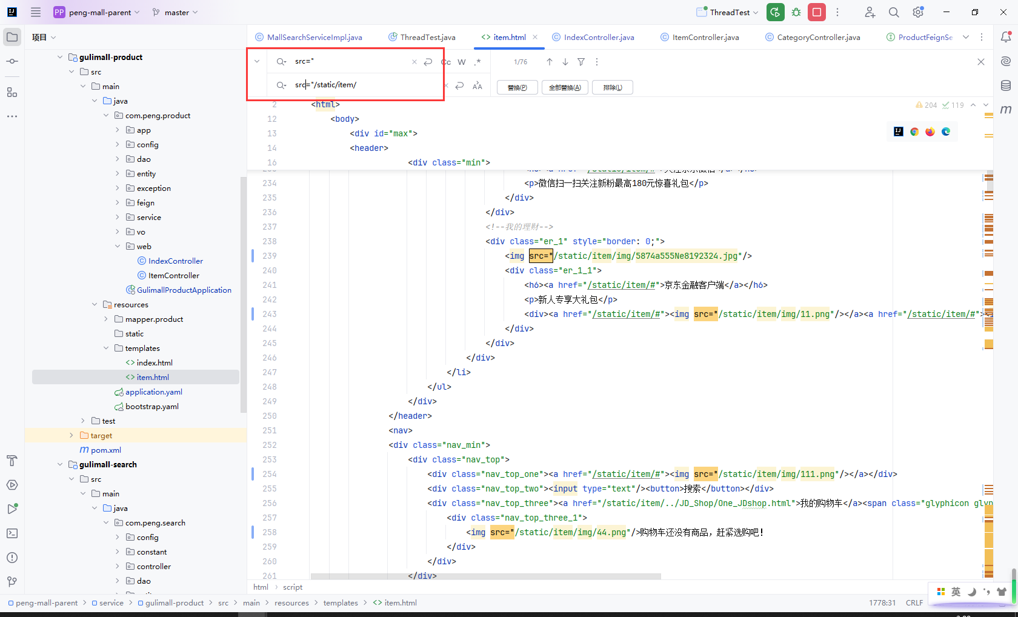Open the Run tool window icon
This screenshot has width=1018, height=617.
point(12,509)
